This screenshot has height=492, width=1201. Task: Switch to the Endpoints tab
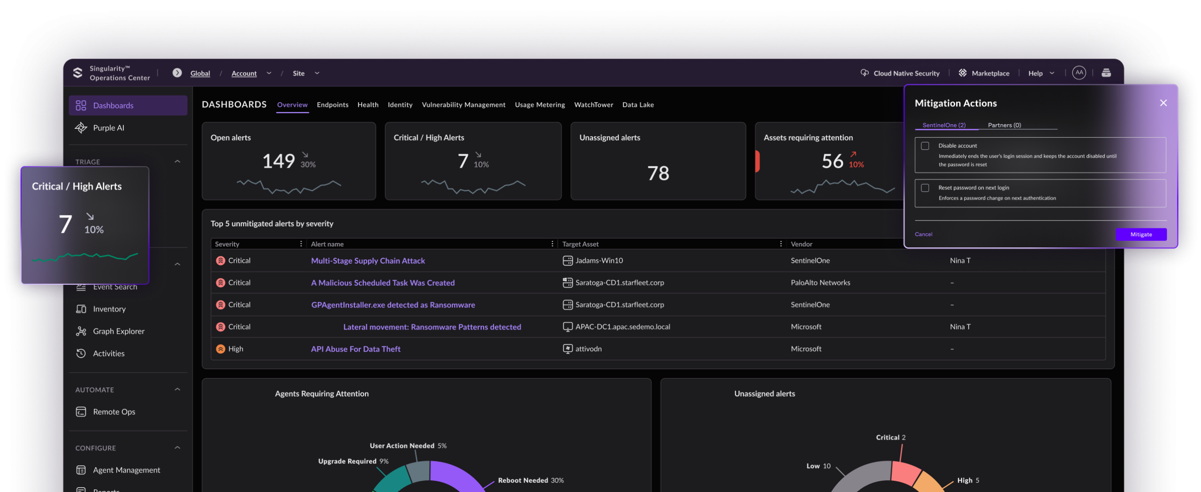332,104
